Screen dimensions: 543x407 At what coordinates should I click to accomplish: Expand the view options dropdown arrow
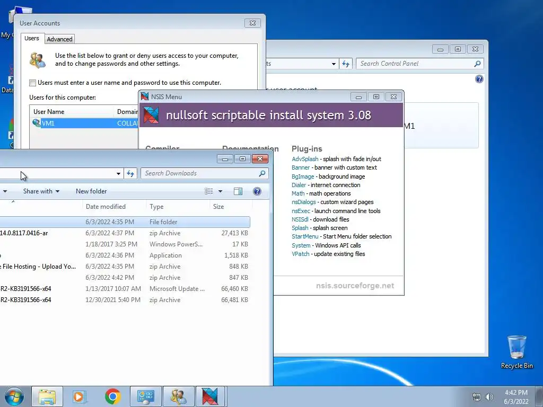coord(220,191)
